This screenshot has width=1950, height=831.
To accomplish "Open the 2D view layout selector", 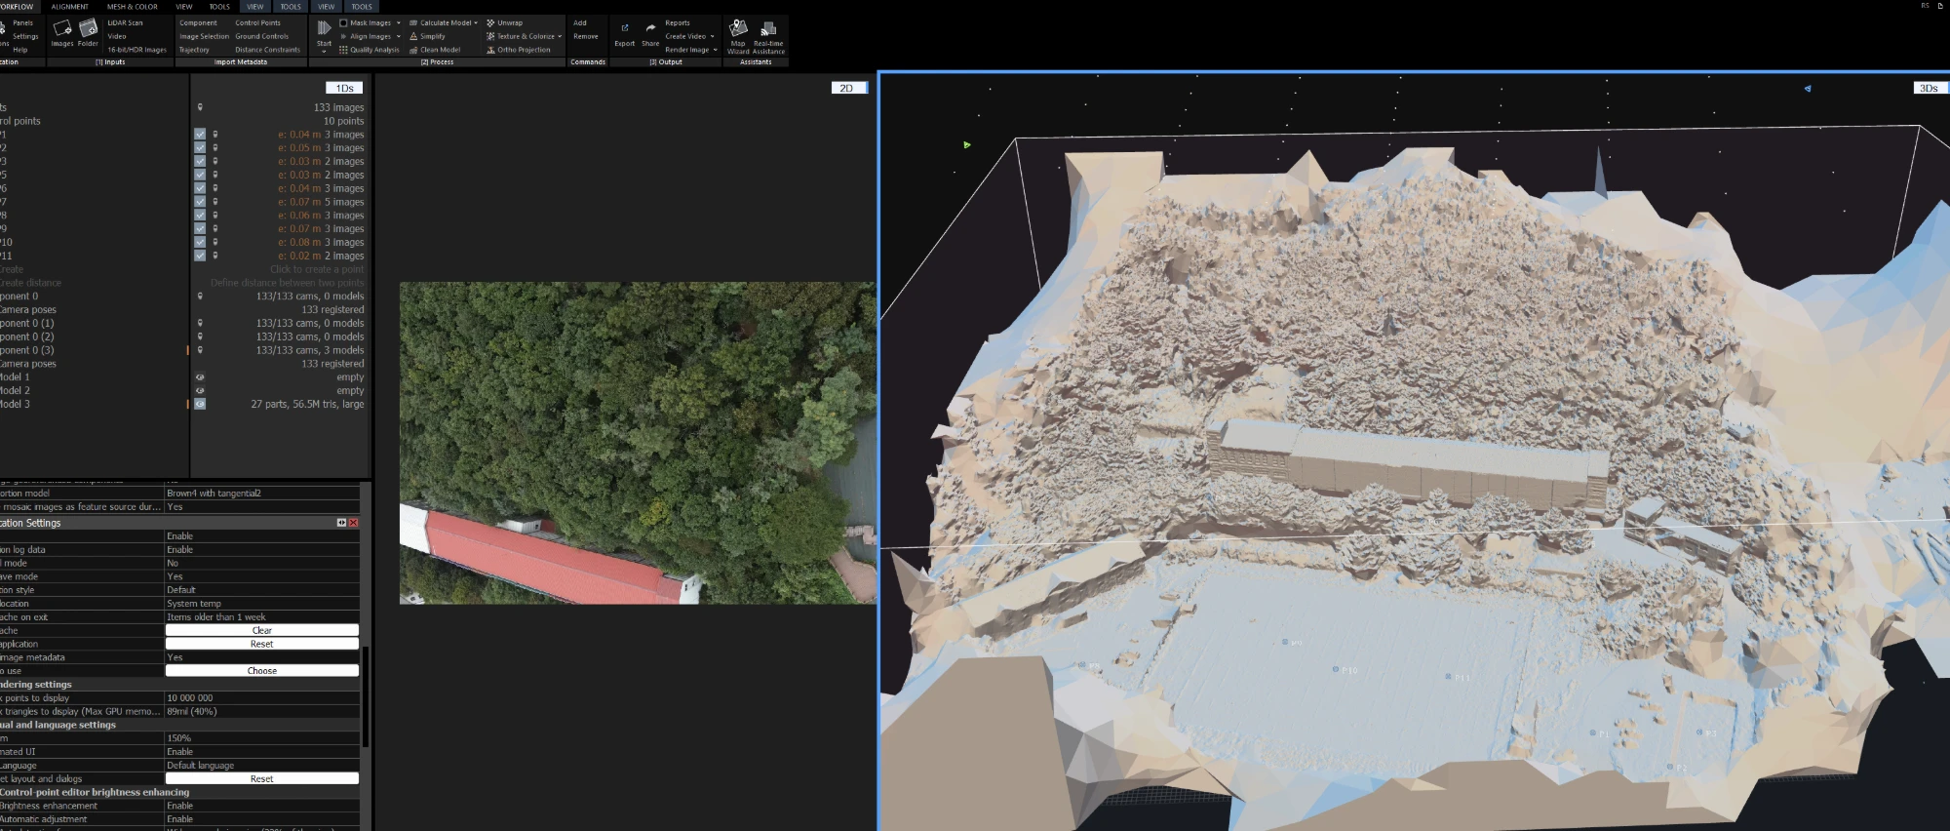I will [x=849, y=88].
